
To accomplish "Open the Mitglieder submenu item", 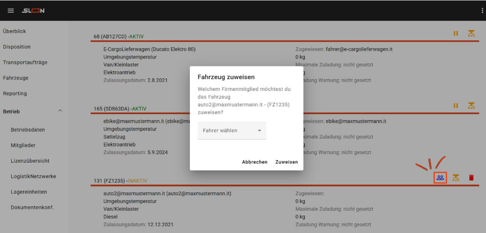I will tap(23, 145).
